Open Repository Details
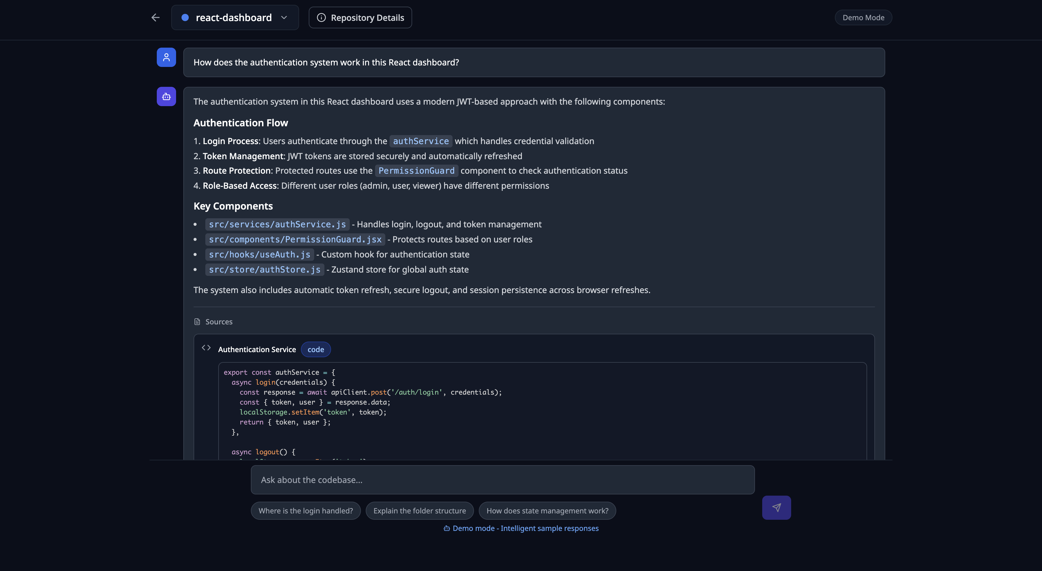The image size is (1042, 571). tap(360, 17)
